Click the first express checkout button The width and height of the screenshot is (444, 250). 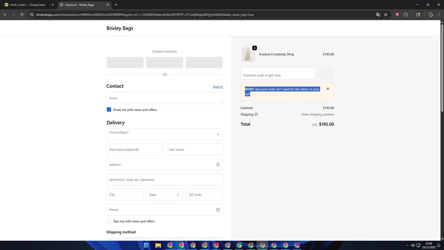pyautogui.click(x=125, y=62)
